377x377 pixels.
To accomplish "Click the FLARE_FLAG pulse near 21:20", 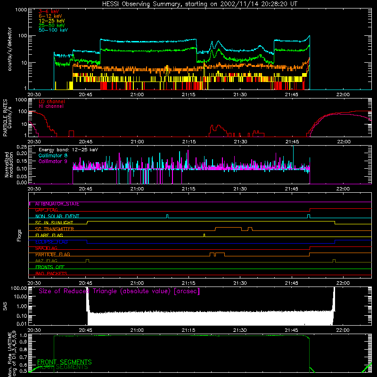I will pyautogui.click(x=205, y=235).
